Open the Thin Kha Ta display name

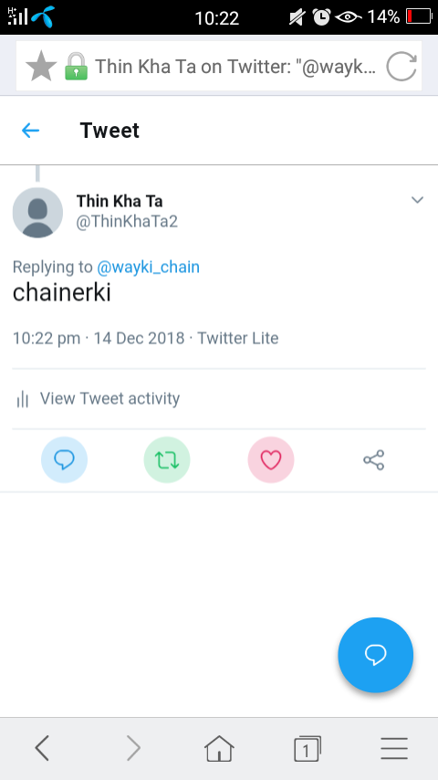click(120, 201)
